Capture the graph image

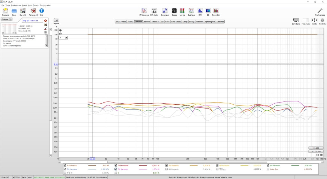56,21
